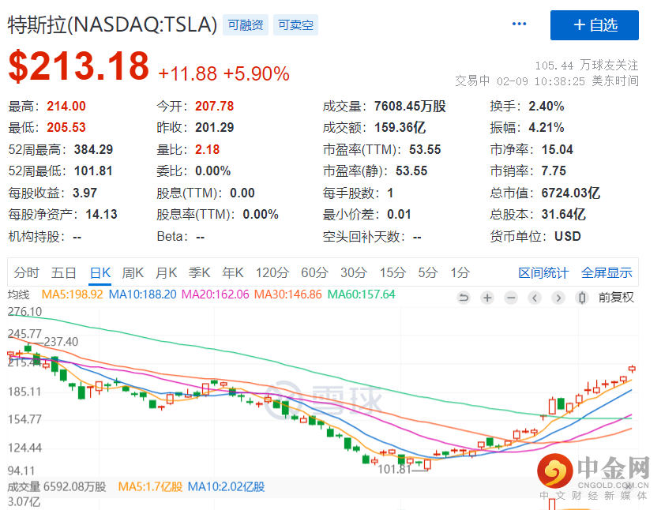Click the 每股净资产 value 14.13
The image size is (661, 510).
pyautogui.click(x=101, y=214)
